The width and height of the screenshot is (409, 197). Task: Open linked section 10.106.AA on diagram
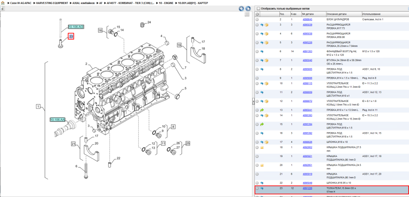(x=57, y=120)
